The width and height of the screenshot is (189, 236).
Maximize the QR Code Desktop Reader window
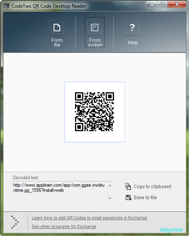[x=162, y=4]
